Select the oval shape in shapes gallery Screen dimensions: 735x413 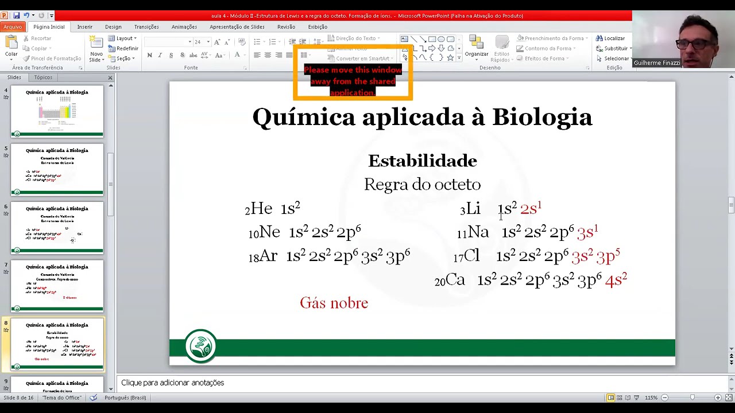(x=441, y=40)
